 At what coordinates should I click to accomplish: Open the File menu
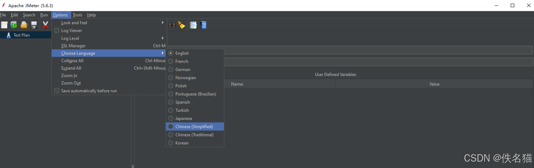[x=3, y=15]
